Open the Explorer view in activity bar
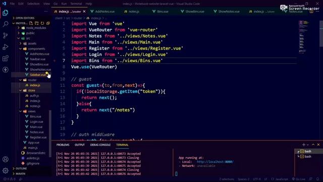 click(x=6, y=13)
